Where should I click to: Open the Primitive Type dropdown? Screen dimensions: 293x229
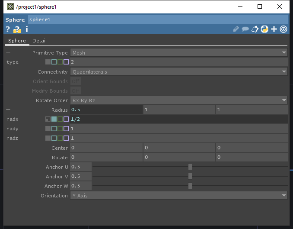coord(179,53)
